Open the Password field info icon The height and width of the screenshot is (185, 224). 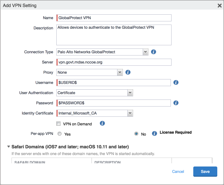tap(176, 103)
